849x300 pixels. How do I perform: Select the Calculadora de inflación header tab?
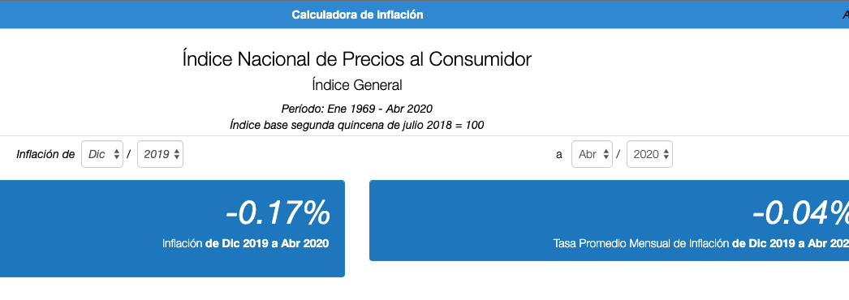[357, 15]
